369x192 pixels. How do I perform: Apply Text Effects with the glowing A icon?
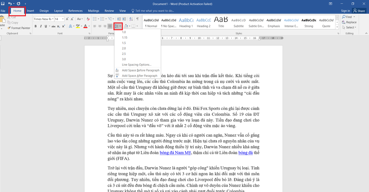(x=70, y=26)
